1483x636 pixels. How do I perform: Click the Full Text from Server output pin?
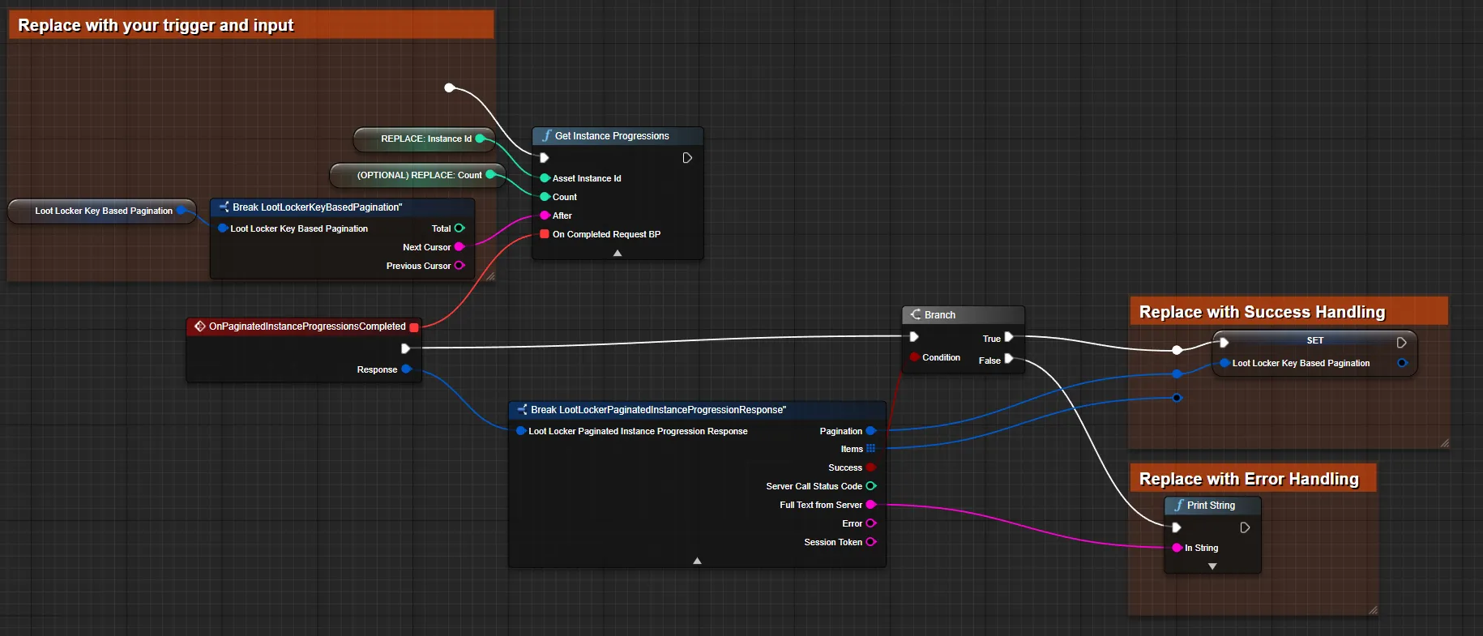click(x=871, y=505)
